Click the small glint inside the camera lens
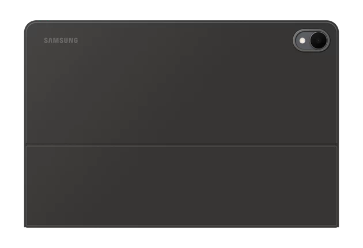Screen dimensions: 363x248 318,40
